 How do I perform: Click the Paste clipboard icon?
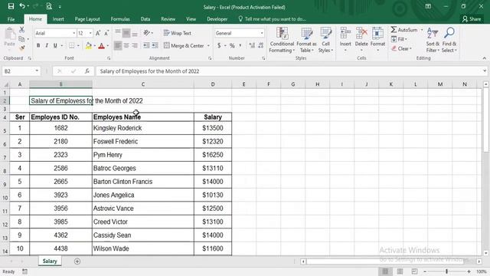[x=10, y=34]
